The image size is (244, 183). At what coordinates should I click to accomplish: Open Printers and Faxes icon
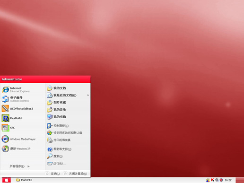click(50, 140)
